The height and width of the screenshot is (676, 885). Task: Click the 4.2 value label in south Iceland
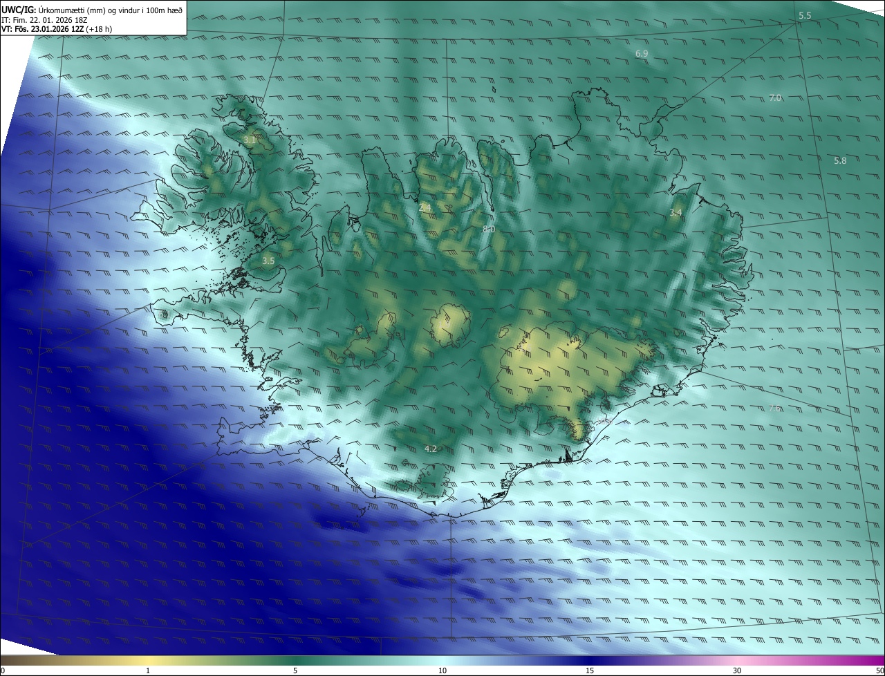pos(431,449)
